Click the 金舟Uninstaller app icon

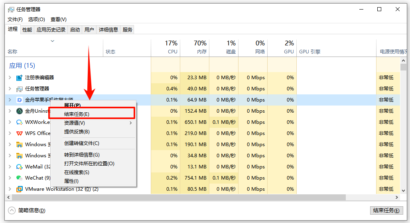coord(20,111)
